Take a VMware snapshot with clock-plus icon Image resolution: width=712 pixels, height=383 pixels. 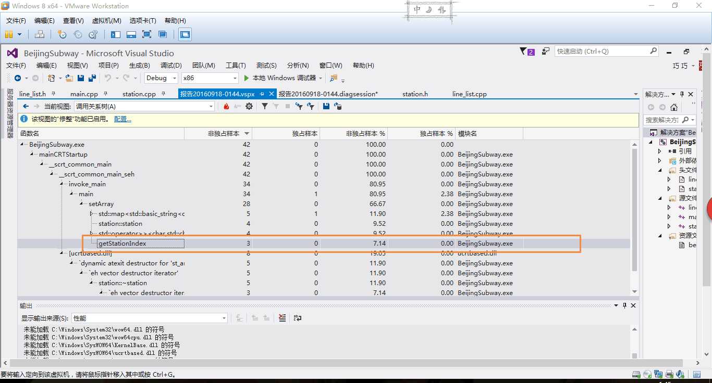pos(63,34)
